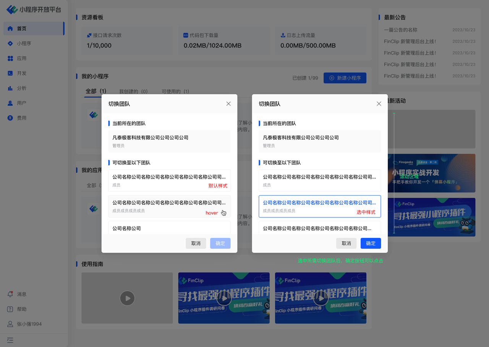Viewport: 489px width, 347px height.
Task: Close the left 切换团队 dialog
Action: coord(228,104)
